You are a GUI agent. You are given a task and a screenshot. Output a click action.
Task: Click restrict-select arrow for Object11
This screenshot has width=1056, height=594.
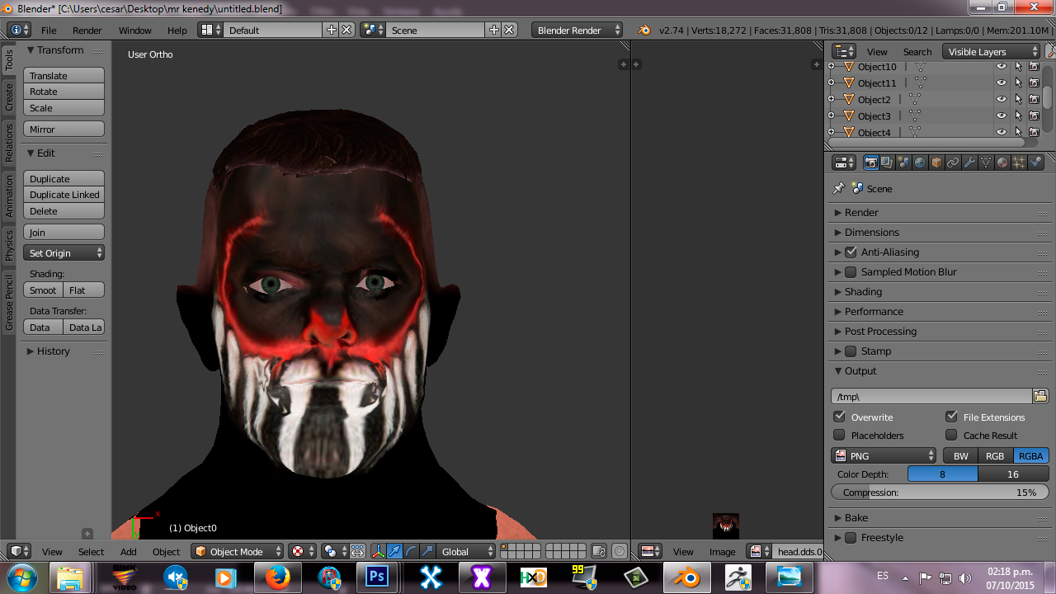pyautogui.click(x=1018, y=82)
